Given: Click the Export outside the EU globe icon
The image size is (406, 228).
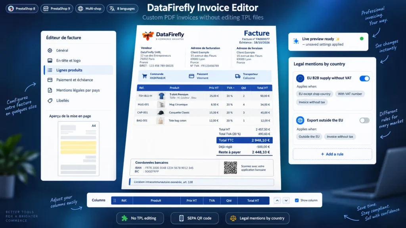Looking at the screenshot, I should pyautogui.click(x=300, y=120).
